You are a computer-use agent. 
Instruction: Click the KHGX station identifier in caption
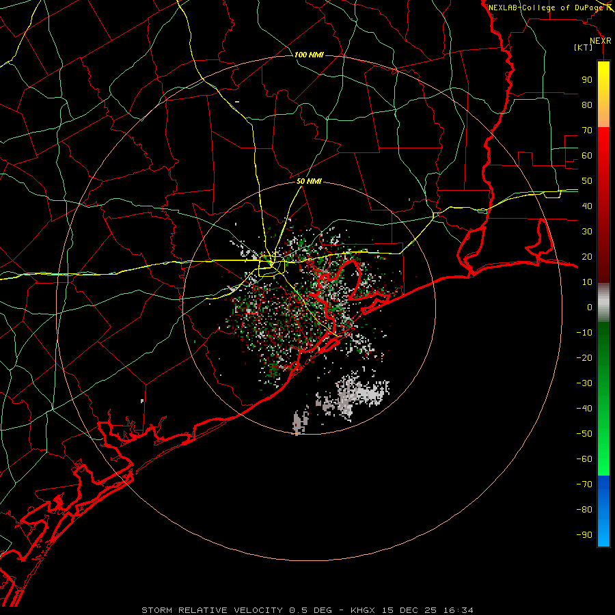362,610
